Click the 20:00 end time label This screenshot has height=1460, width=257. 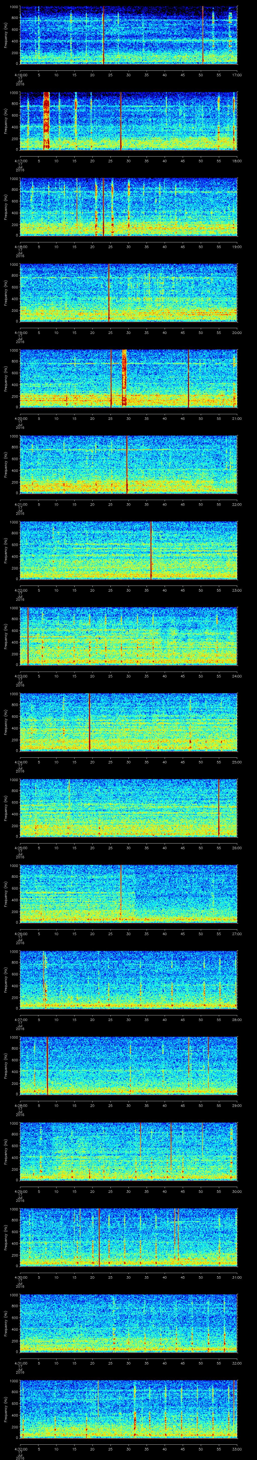(237, 332)
